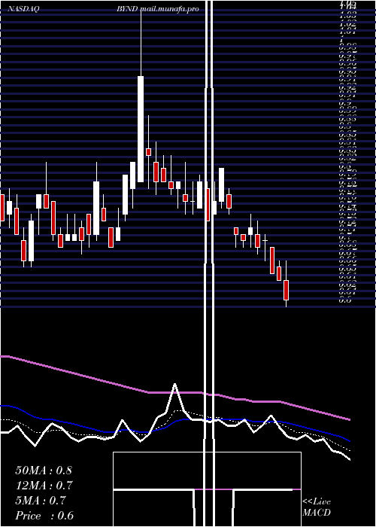
Task: Click the BYND mail.munafa.pro title text
Action: (158, 9)
